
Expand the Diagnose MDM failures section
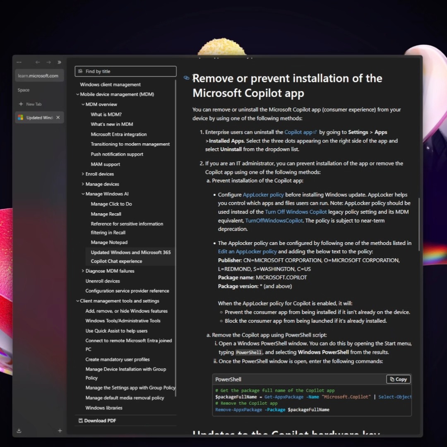pos(83,271)
